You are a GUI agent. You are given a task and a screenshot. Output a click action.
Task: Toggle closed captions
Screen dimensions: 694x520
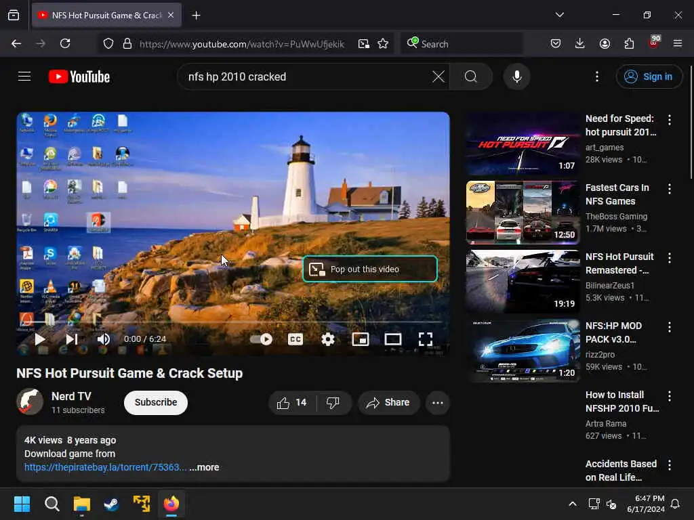tap(295, 339)
